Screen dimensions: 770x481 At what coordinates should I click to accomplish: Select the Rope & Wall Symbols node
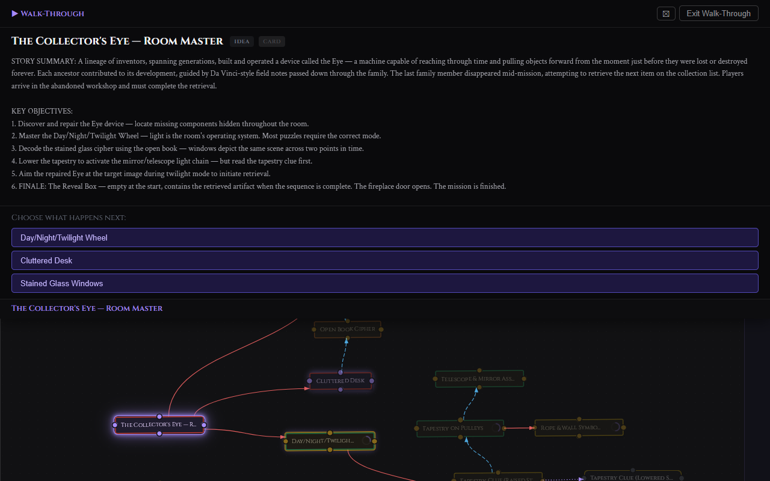click(579, 427)
